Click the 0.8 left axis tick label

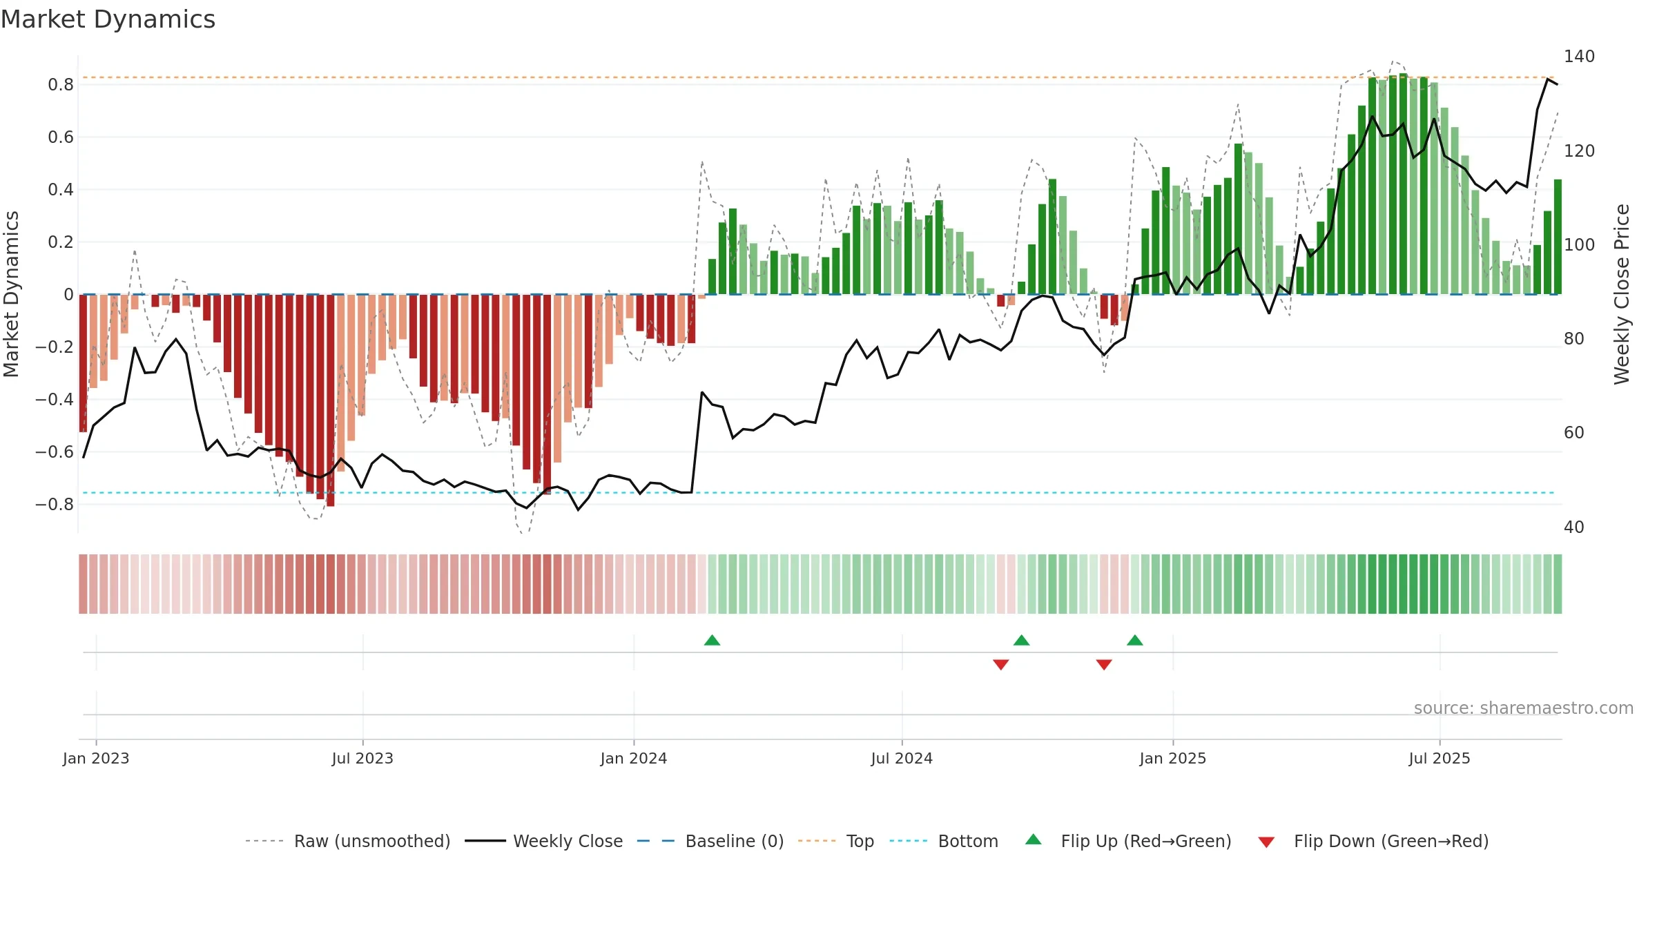coord(61,85)
